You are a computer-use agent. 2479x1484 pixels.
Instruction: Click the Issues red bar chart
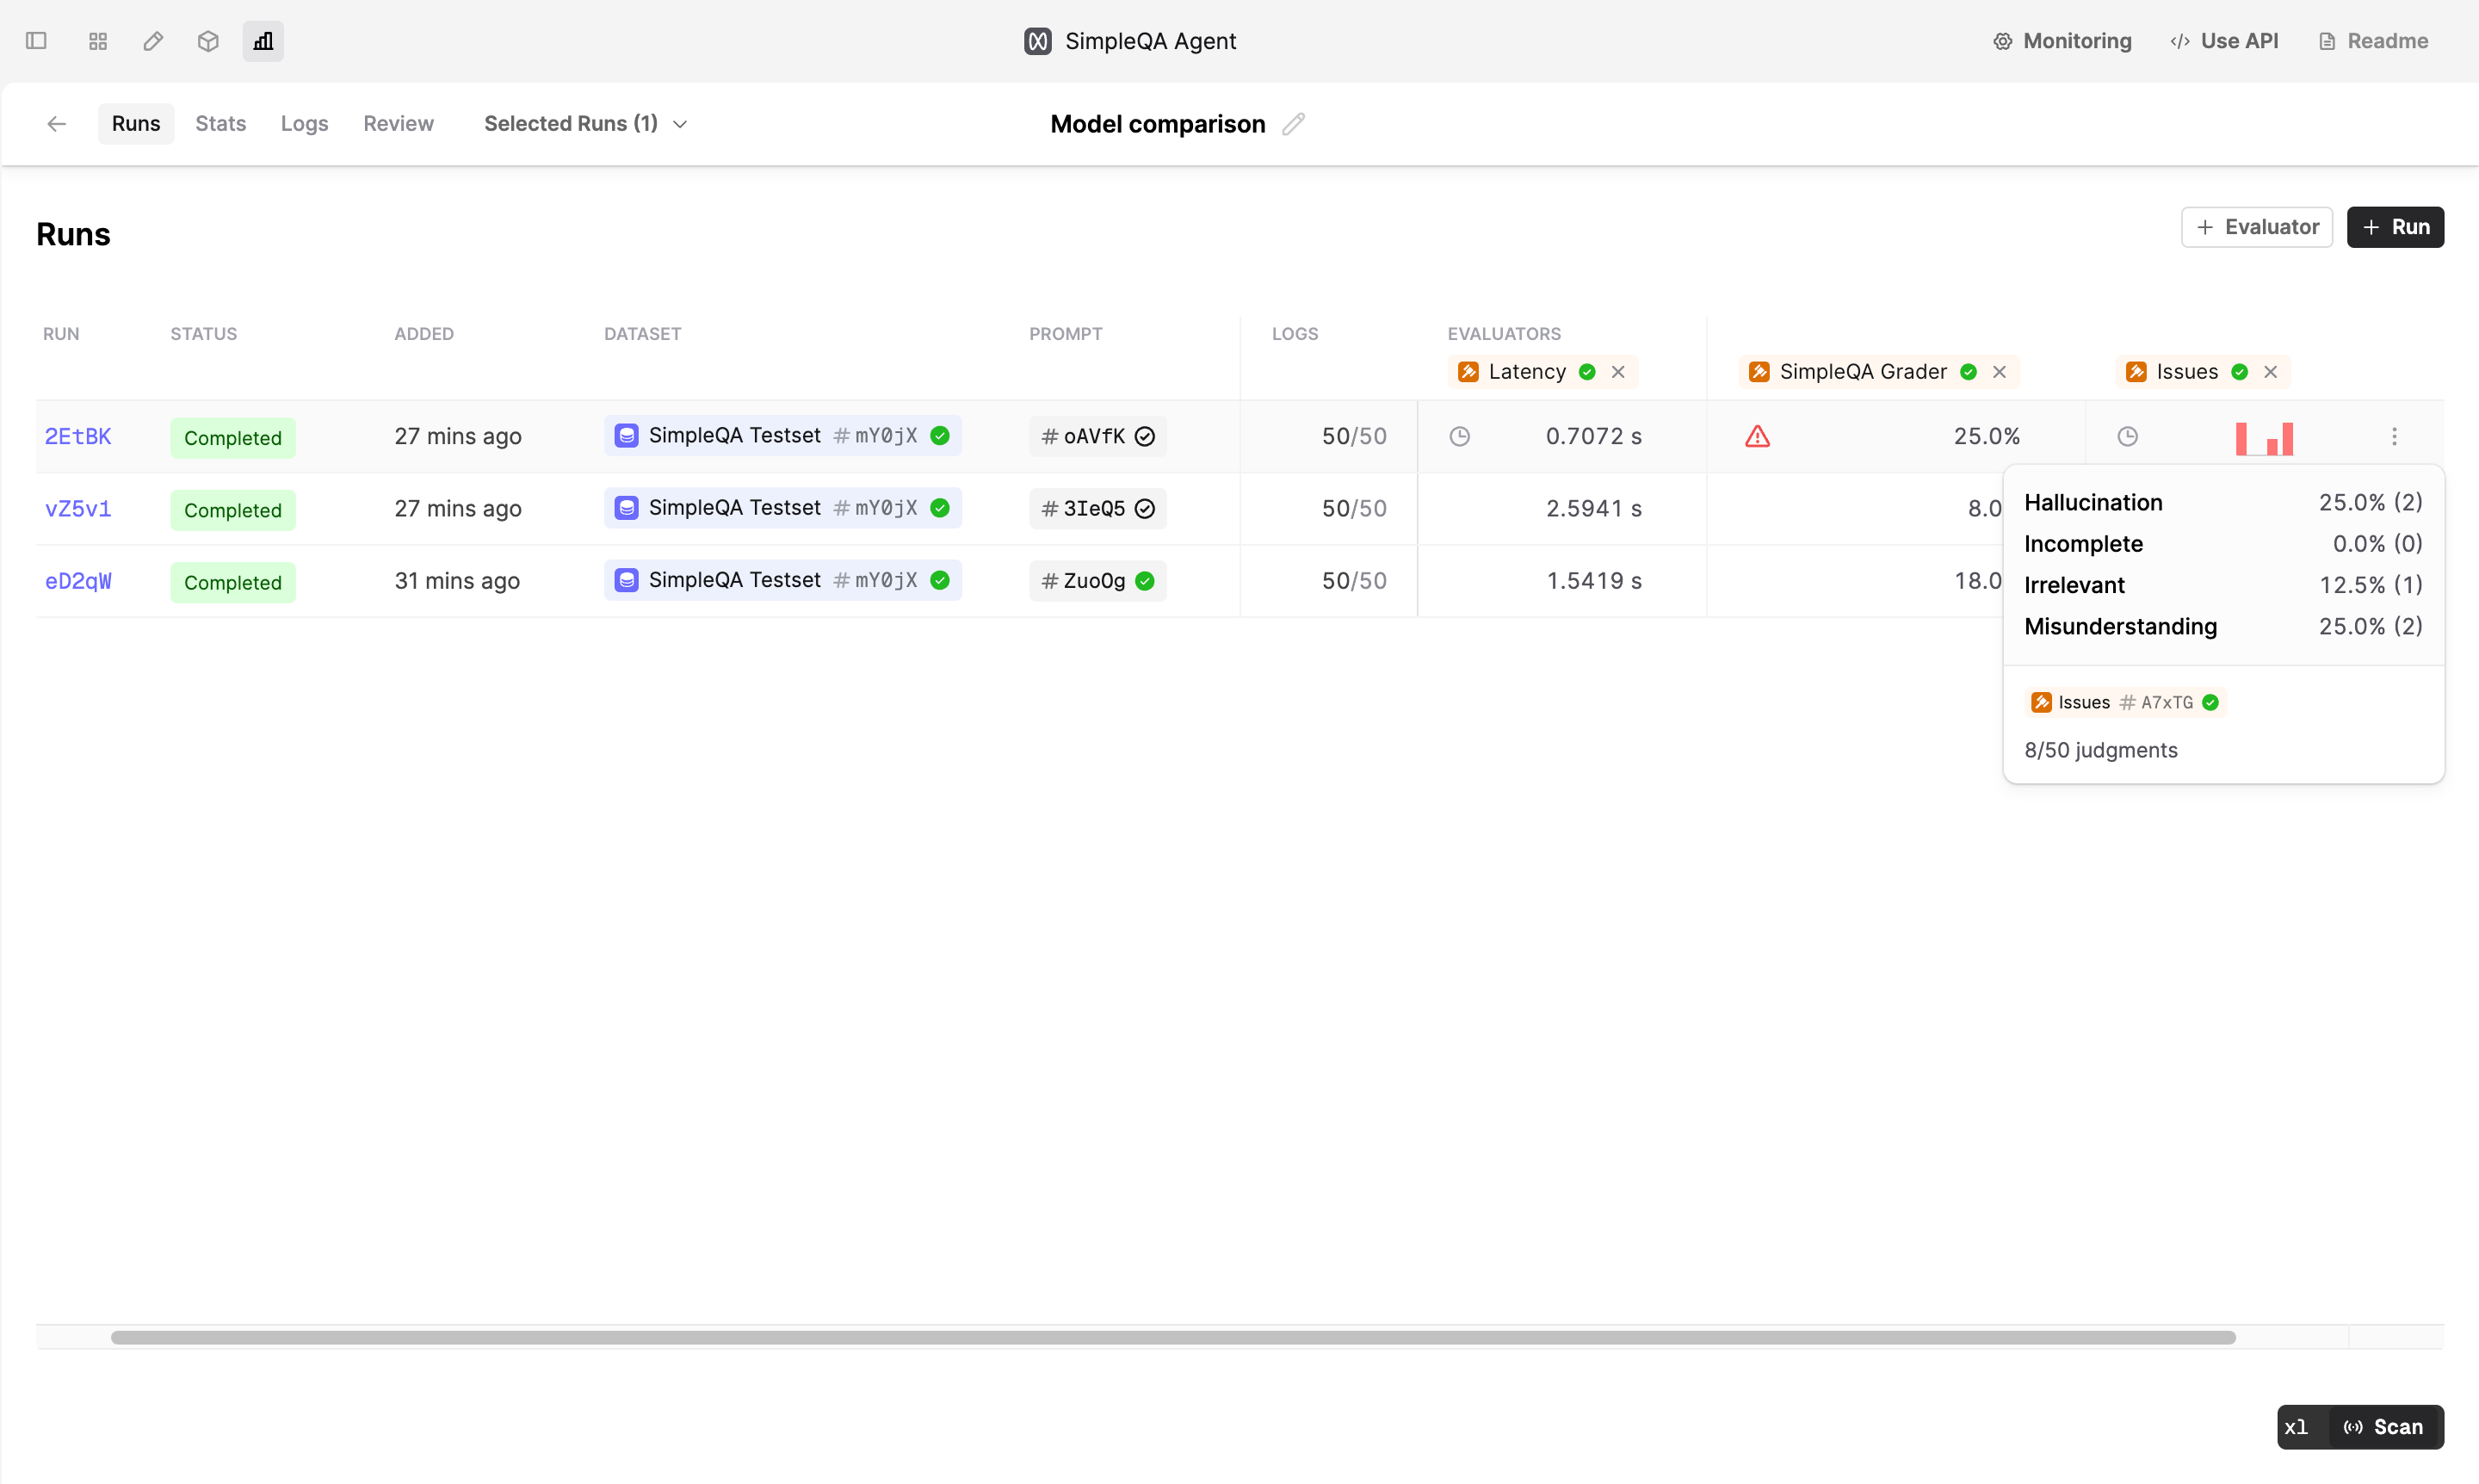tap(2264, 438)
